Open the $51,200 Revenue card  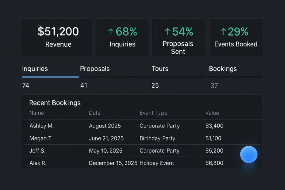(x=57, y=38)
